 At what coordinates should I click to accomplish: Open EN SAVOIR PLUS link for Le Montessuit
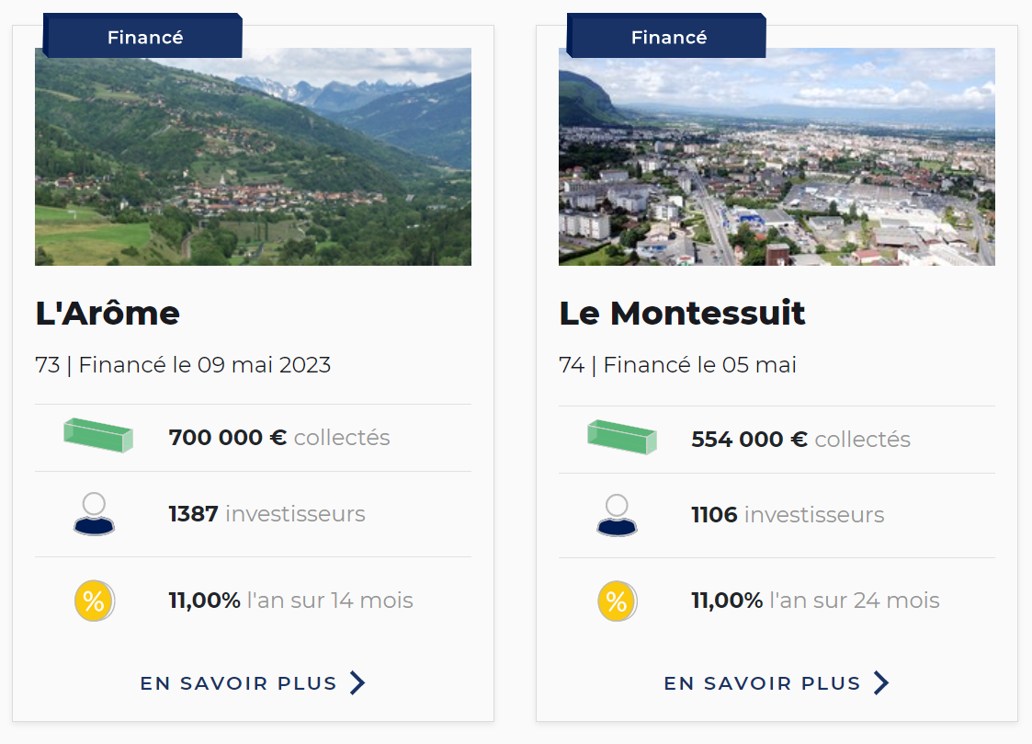777,683
